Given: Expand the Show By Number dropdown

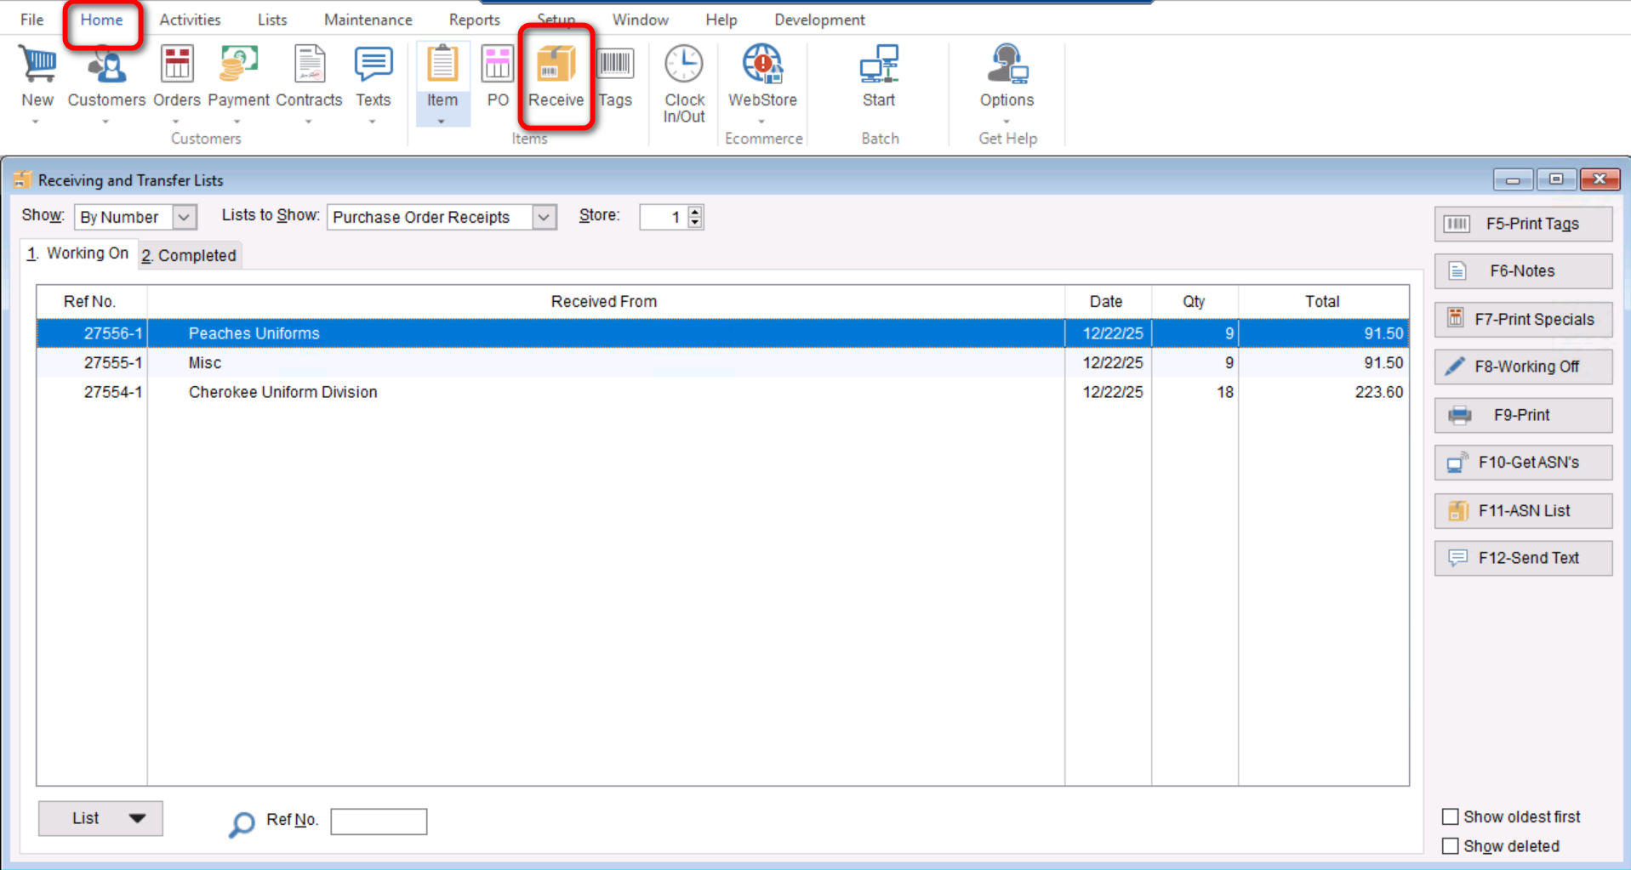Looking at the screenshot, I should pos(184,218).
